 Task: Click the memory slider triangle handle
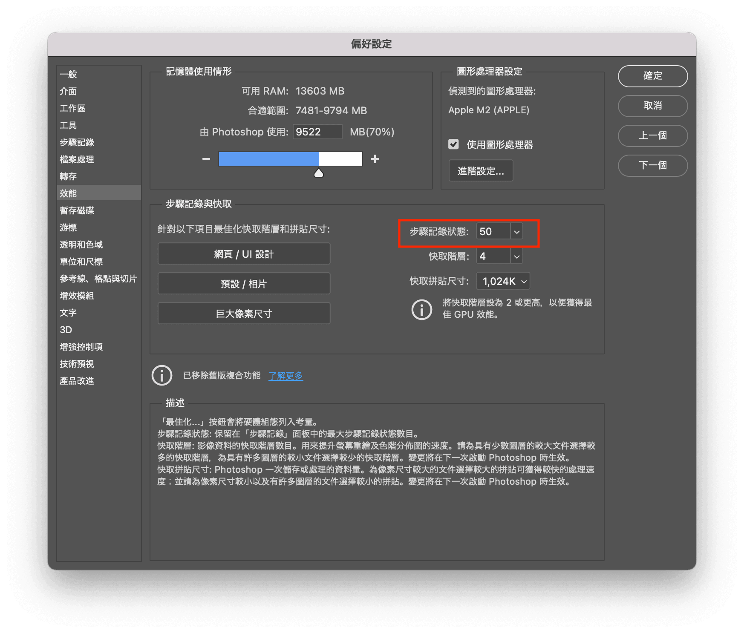[x=319, y=173]
